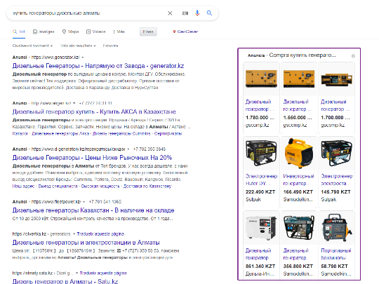Viewport: 379px width, 284px height.
Task: Click the phone number +7 701 641 1365
Action: pyautogui.click(x=105, y=202)
